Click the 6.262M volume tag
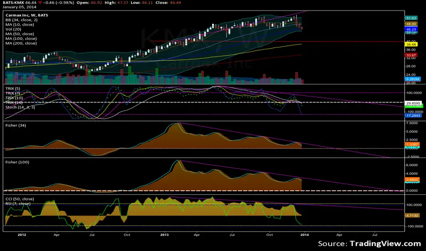 click(x=412, y=79)
